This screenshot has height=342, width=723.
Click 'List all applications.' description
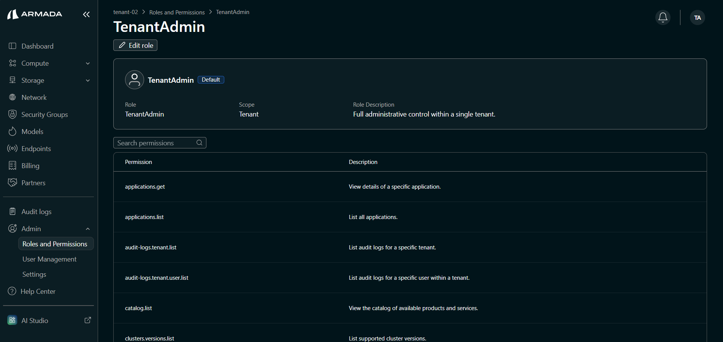click(373, 217)
